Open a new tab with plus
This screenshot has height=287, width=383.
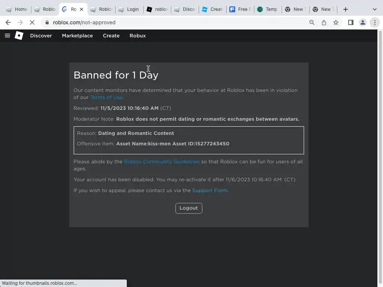(345, 9)
